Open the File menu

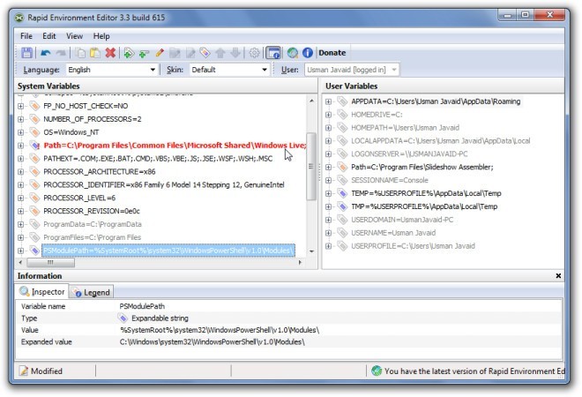tap(26, 36)
